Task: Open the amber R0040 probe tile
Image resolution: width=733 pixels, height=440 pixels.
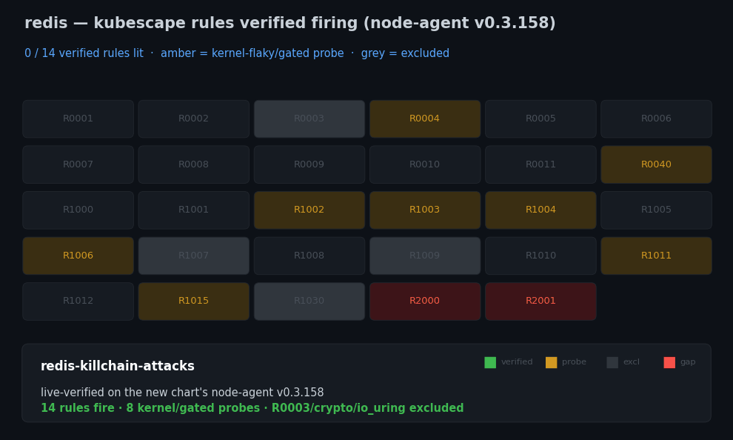Action: (x=656, y=164)
